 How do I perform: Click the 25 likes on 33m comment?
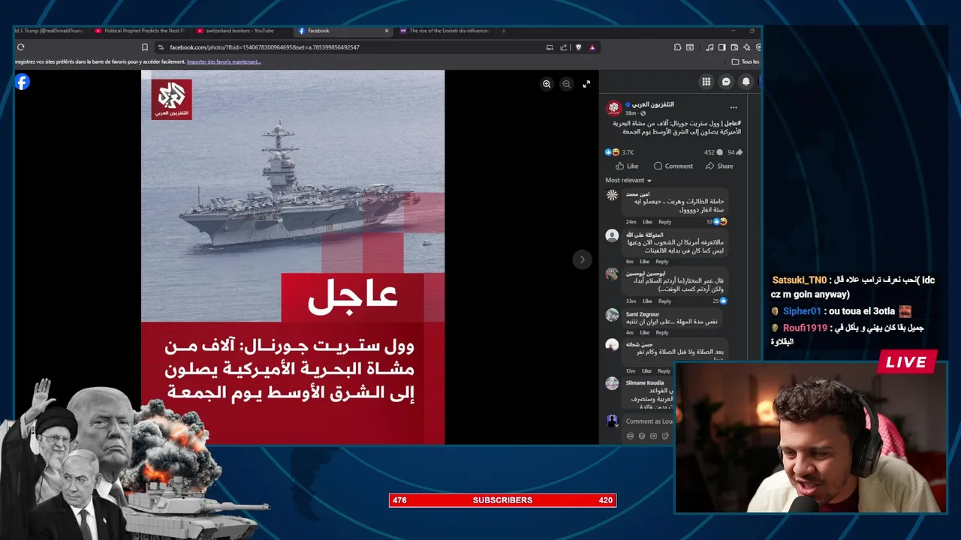coord(719,301)
